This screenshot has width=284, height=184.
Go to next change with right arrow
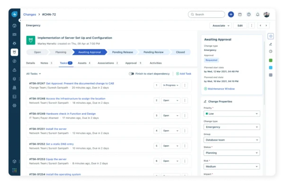266,25
